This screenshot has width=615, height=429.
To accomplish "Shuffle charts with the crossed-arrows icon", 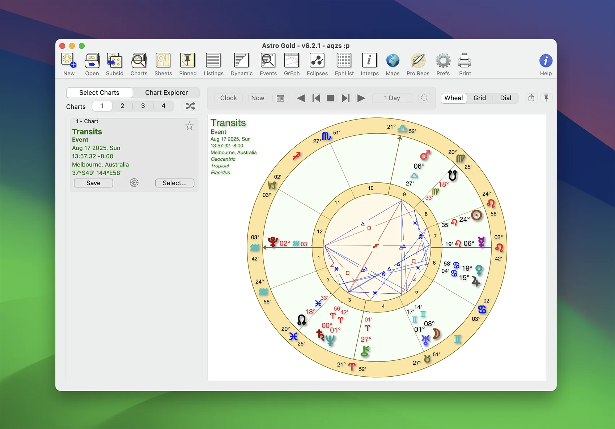I will pyautogui.click(x=190, y=106).
